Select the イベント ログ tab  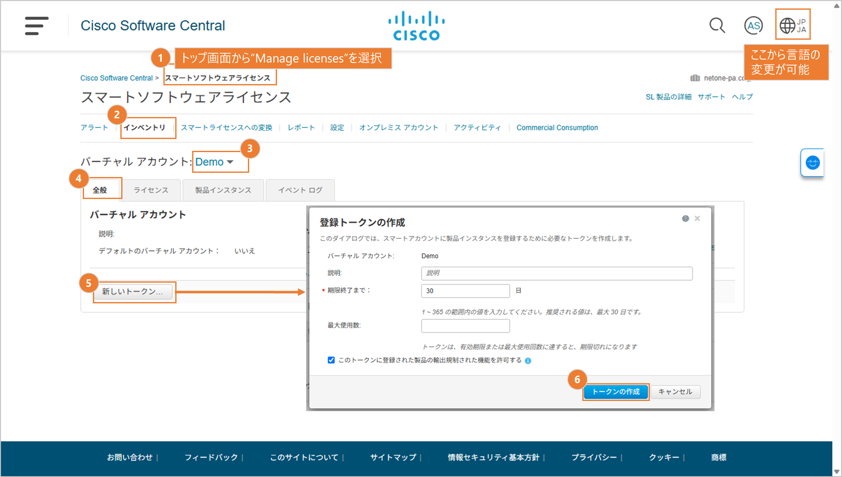(300, 190)
